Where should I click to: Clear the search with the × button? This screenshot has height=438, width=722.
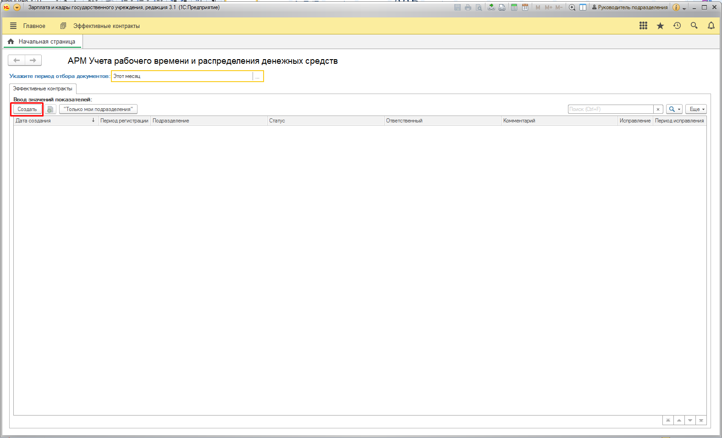[x=658, y=109]
